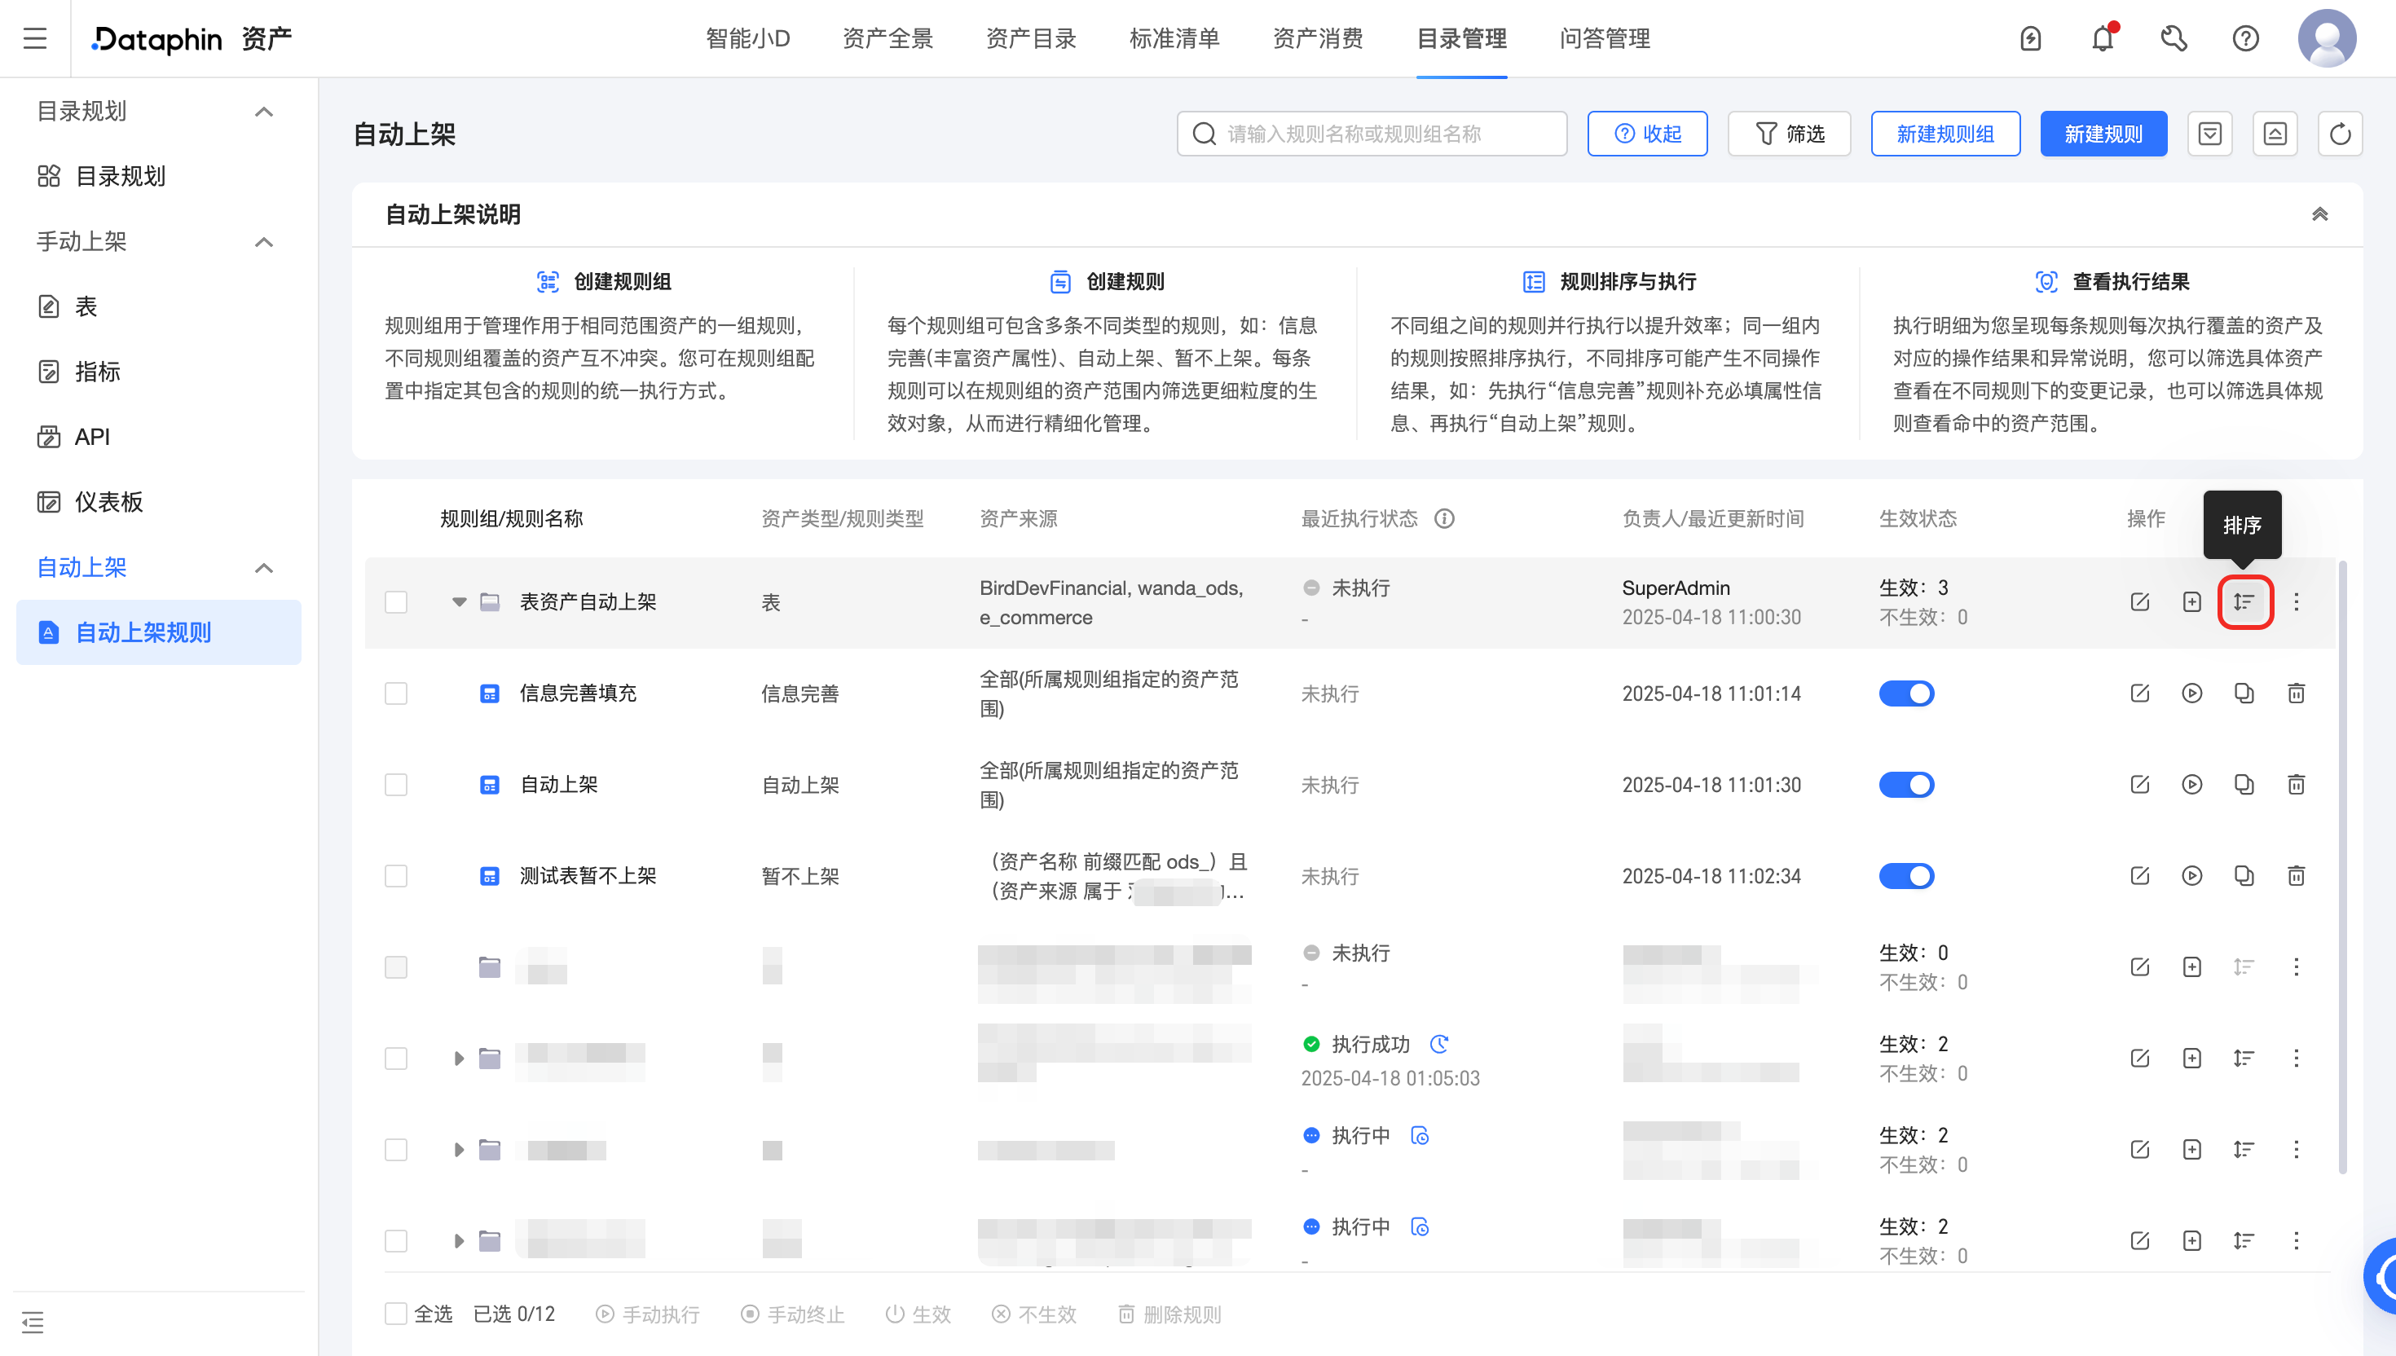Toggle off the 信息完善填充 effective switch
2396x1356 pixels.
(1905, 693)
